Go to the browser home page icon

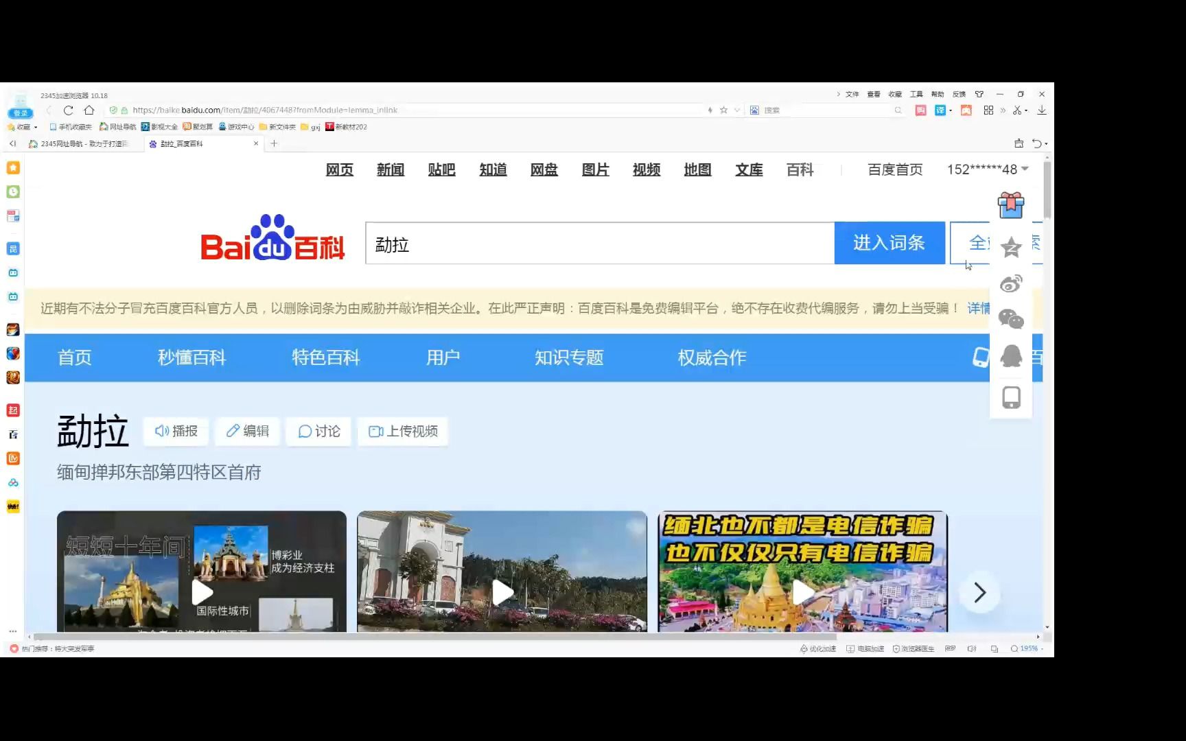coord(89,110)
